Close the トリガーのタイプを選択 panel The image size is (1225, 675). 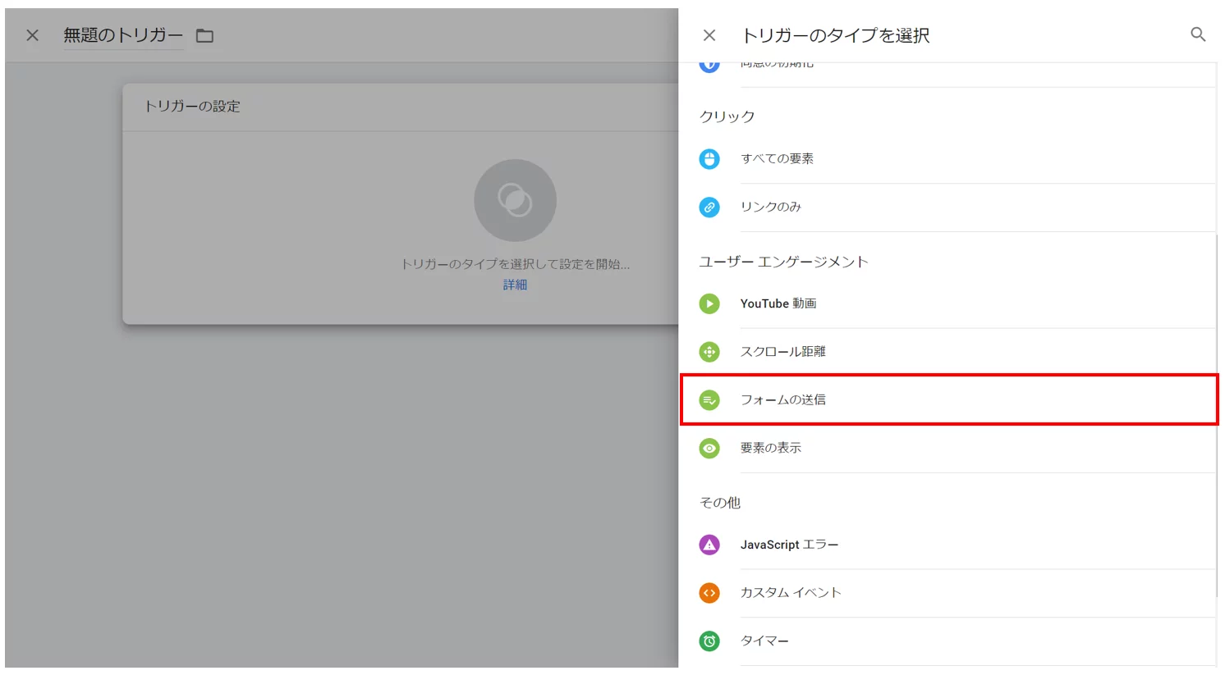(709, 34)
